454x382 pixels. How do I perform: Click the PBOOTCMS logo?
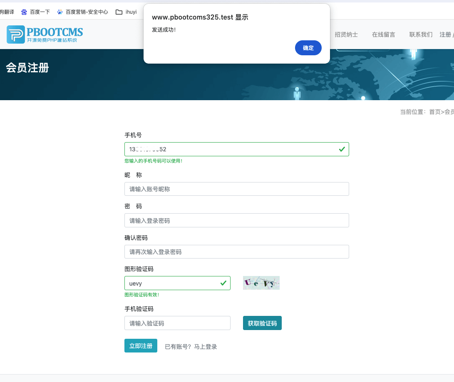tap(45, 35)
